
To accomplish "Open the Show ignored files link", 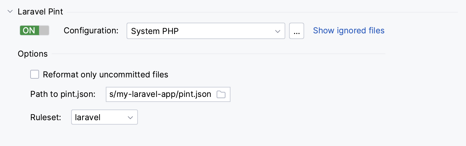I will coord(349,31).
